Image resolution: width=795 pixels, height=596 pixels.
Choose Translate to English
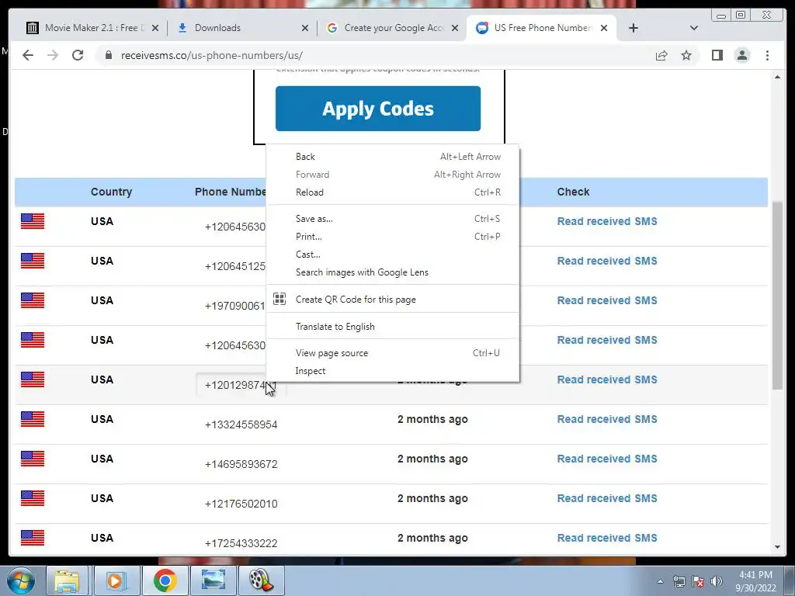click(x=392, y=327)
